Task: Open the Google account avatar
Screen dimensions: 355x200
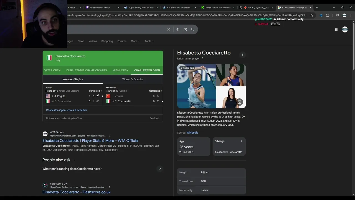Action: coord(345,29)
